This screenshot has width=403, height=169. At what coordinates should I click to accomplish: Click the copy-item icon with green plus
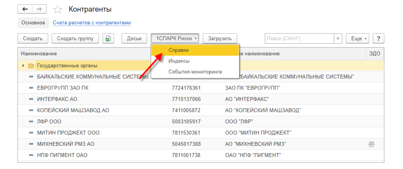(108, 39)
